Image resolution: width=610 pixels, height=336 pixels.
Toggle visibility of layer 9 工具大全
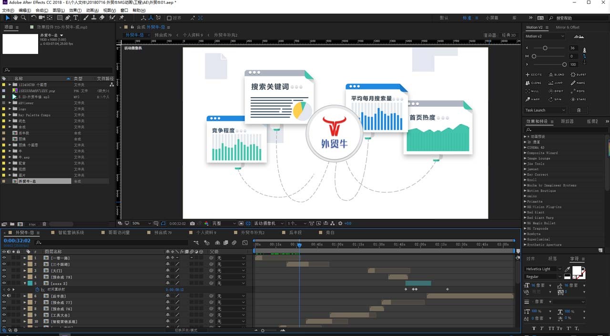pyautogui.click(x=4, y=315)
